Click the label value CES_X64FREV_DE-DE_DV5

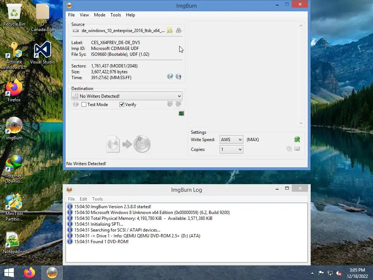115,43
